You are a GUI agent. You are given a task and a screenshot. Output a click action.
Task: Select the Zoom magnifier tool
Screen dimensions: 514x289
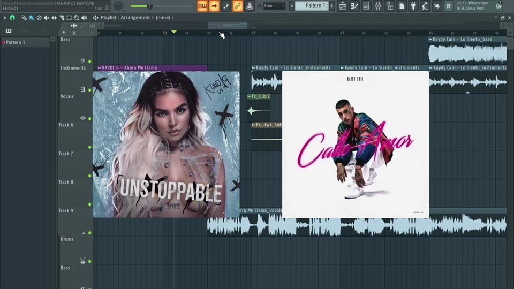[x=77, y=18]
